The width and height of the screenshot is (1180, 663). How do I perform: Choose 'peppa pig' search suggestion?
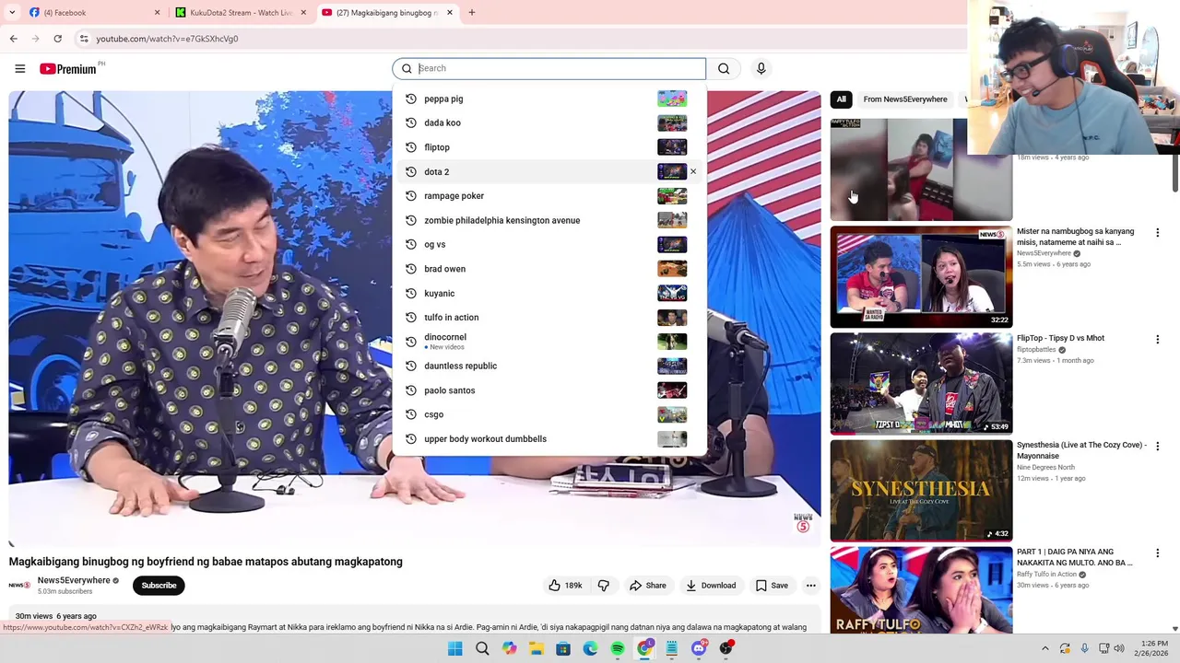point(549,99)
